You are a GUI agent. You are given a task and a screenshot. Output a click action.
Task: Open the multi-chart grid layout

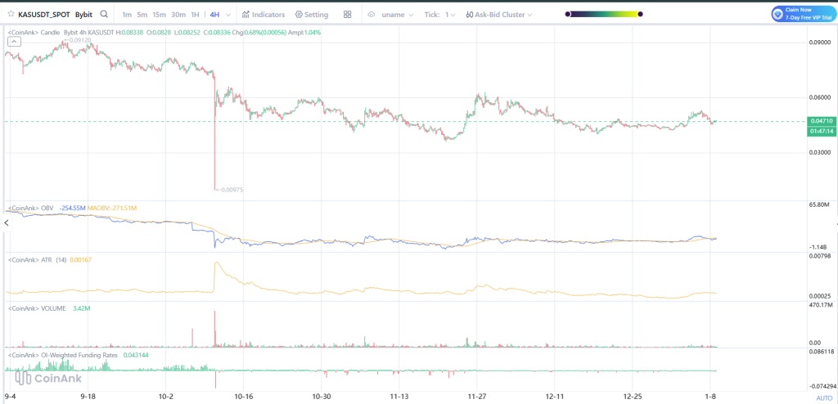click(348, 15)
